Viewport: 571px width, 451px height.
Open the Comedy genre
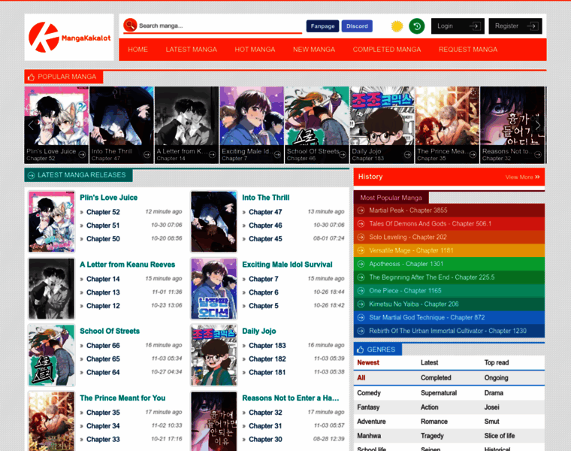(369, 393)
